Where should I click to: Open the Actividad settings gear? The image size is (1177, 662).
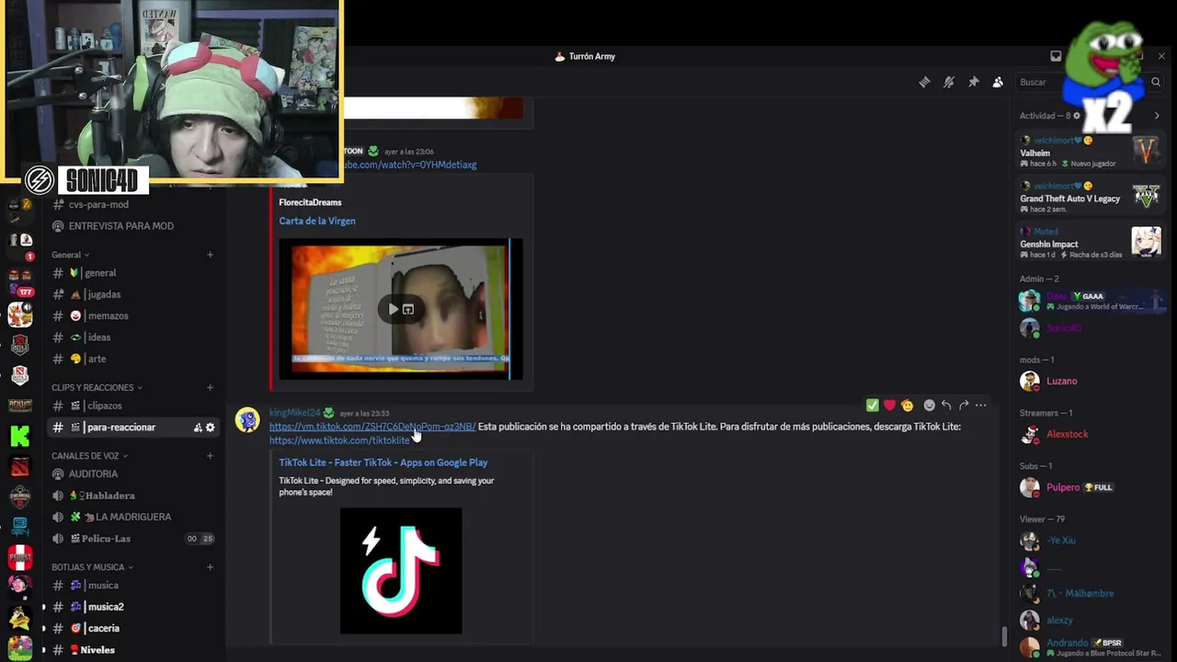tap(1077, 116)
